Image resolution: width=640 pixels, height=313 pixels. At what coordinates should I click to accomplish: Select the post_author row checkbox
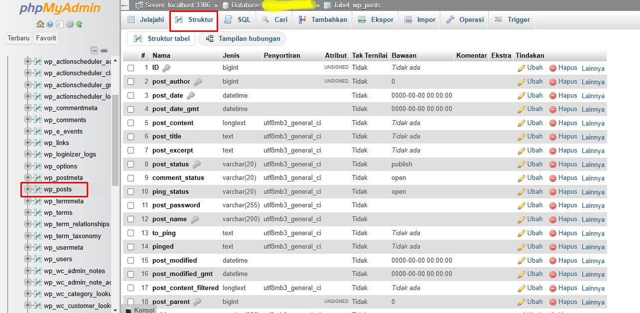[x=130, y=82]
